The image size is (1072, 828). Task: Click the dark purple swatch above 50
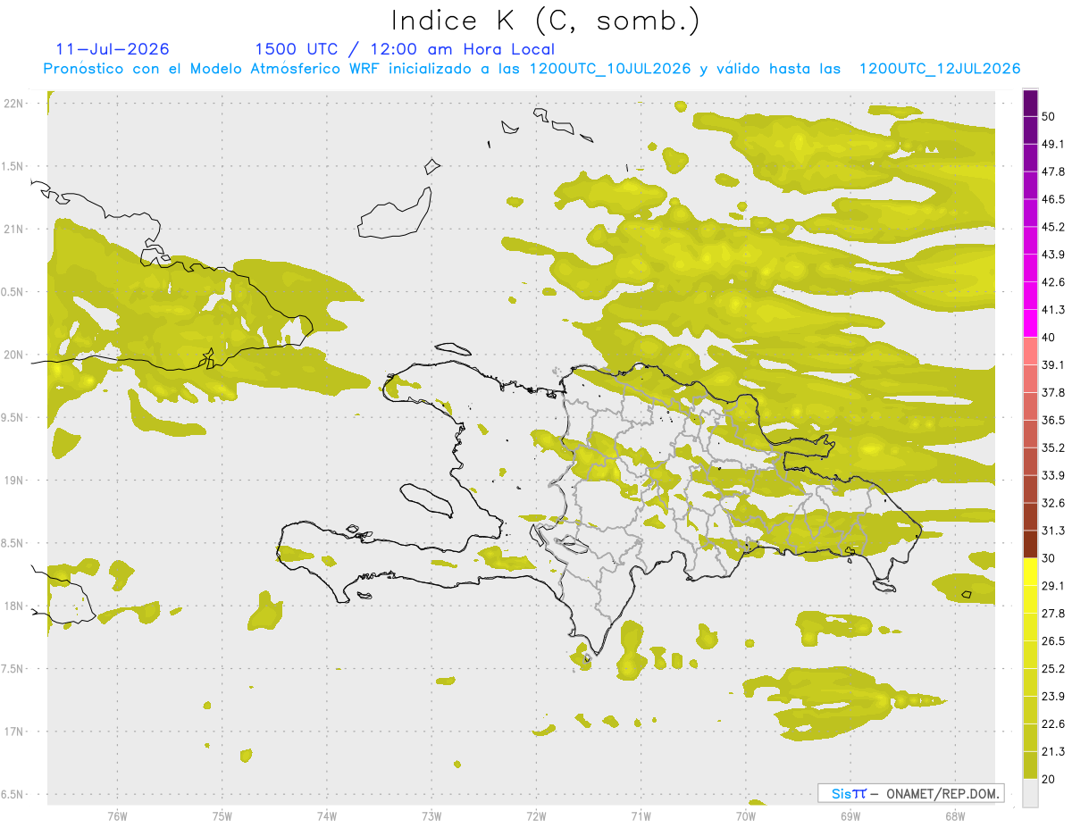coord(1030,103)
